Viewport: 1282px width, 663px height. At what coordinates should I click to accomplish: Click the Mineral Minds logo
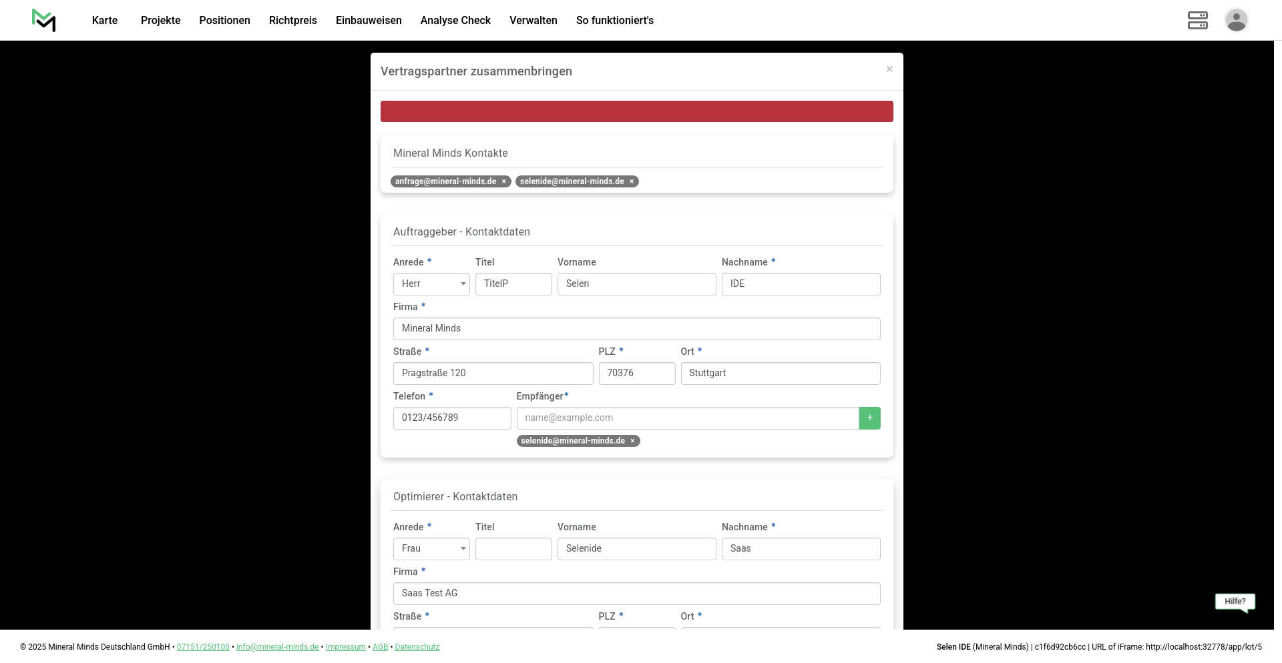tap(44, 20)
